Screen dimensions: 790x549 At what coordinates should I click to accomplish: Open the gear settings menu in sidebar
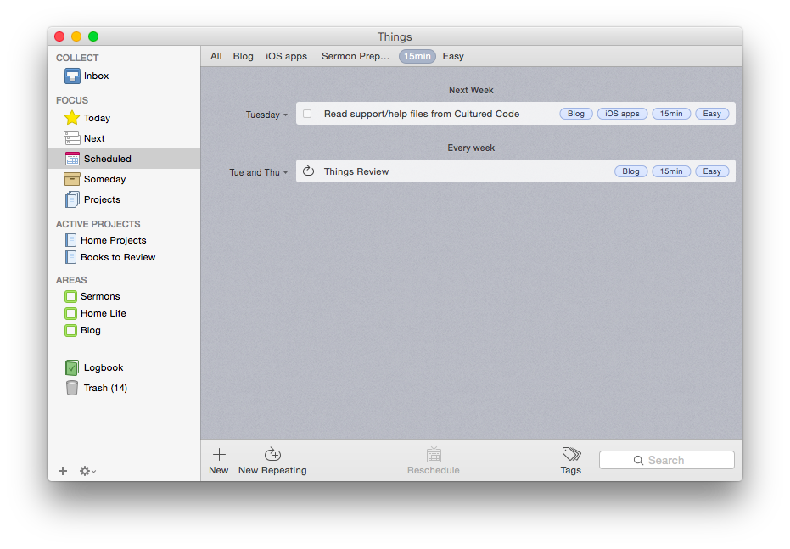tap(87, 471)
